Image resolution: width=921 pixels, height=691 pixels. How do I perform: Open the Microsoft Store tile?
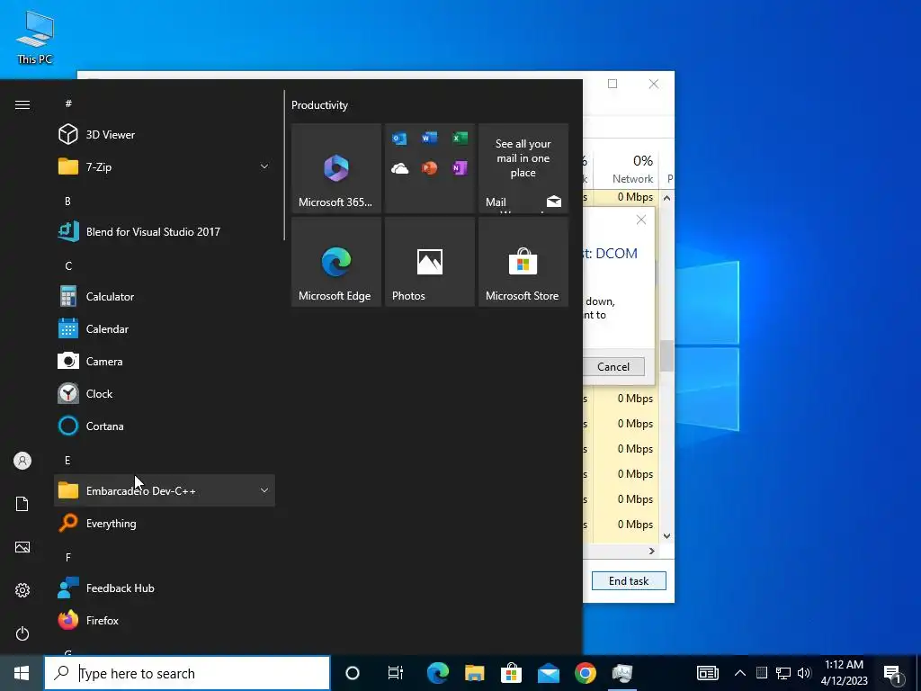tap(523, 262)
